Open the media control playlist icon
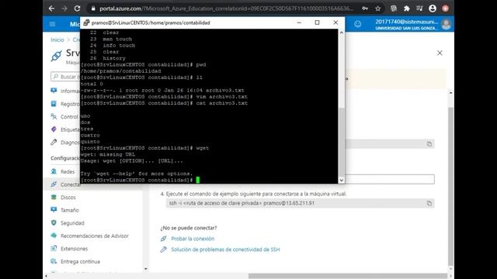The height and width of the screenshot is (279, 497). tap(419, 9)
